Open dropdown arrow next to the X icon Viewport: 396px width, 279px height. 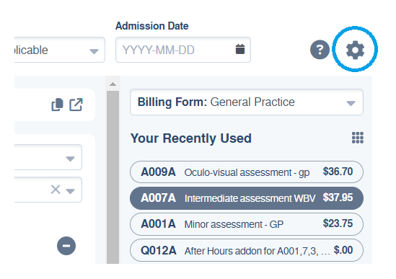(x=70, y=191)
